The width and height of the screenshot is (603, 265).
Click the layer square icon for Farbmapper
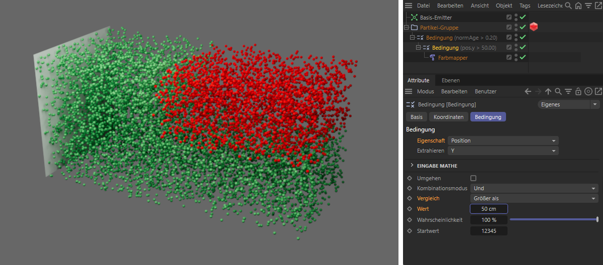[509, 57]
